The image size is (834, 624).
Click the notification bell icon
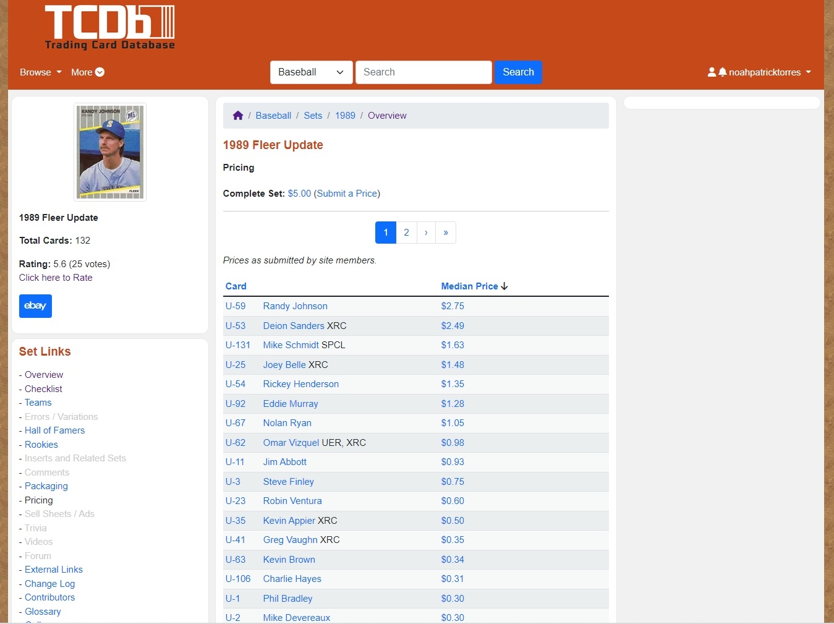coord(722,72)
